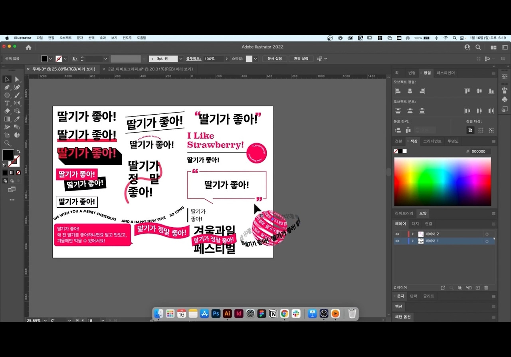Viewport: 511px width, 357px height.
Task: Open the zoom level 25.89% dropdown
Action: [45, 321]
